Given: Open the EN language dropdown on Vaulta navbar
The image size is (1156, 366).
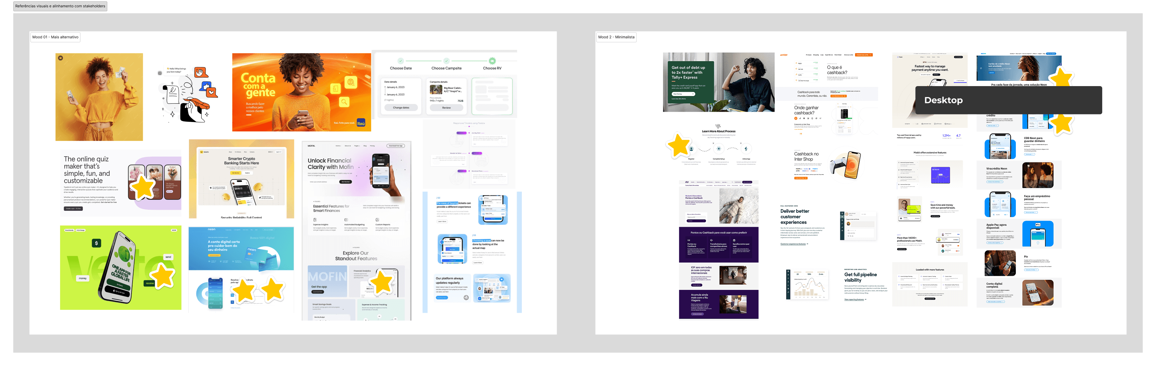Looking at the screenshot, I should pos(271,152).
